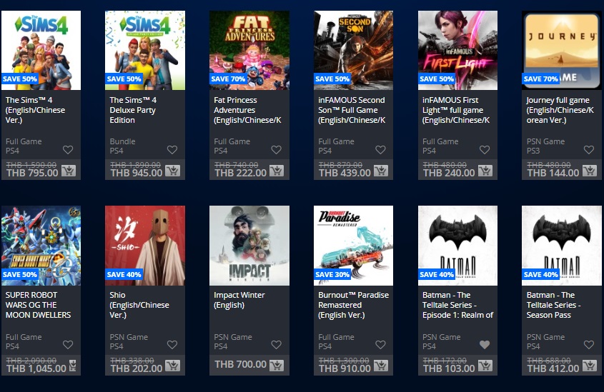The width and height of the screenshot is (604, 392).
Task: Open Burnout Paradise Remastered title link
Action: coord(353,305)
